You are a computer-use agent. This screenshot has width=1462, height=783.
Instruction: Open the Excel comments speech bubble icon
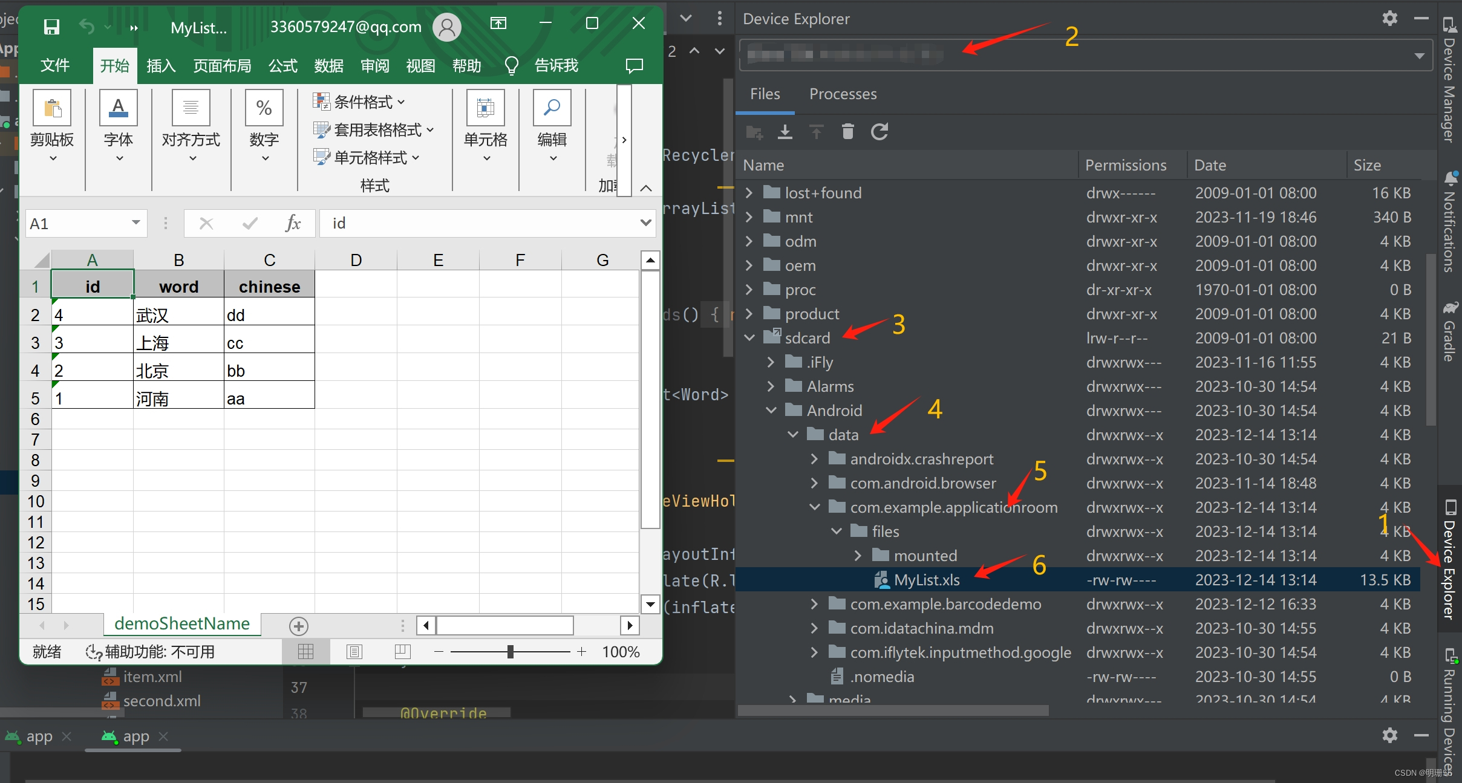coord(634,65)
